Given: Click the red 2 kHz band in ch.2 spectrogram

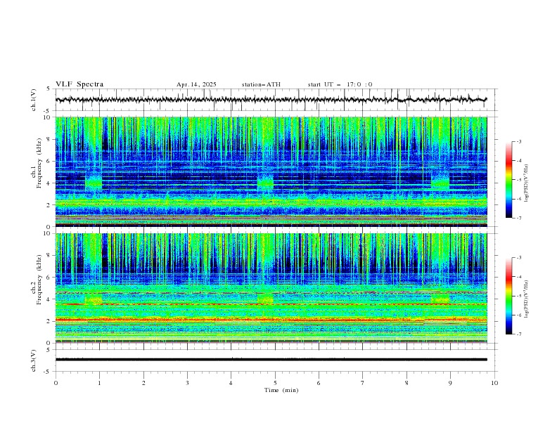Looking at the screenshot, I should click(271, 320).
